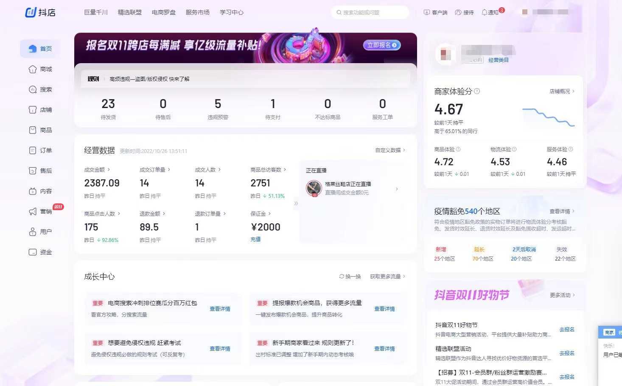The height and width of the screenshot is (386, 622).
Task: Open 自定义数据 arrow link
Action: pos(390,150)
